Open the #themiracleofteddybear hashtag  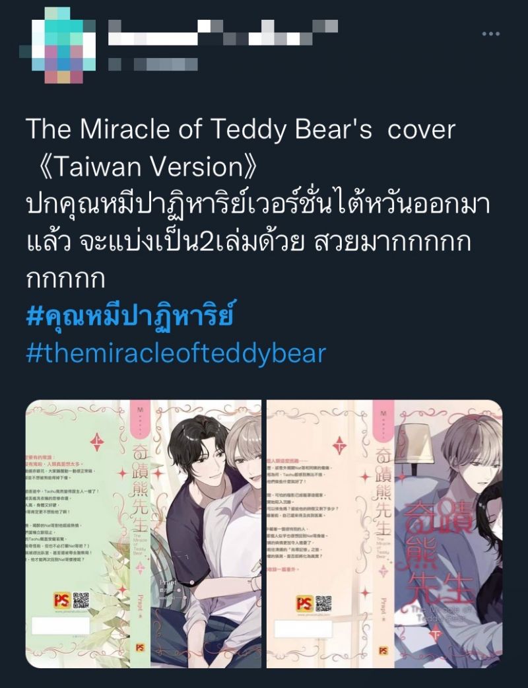176,354
